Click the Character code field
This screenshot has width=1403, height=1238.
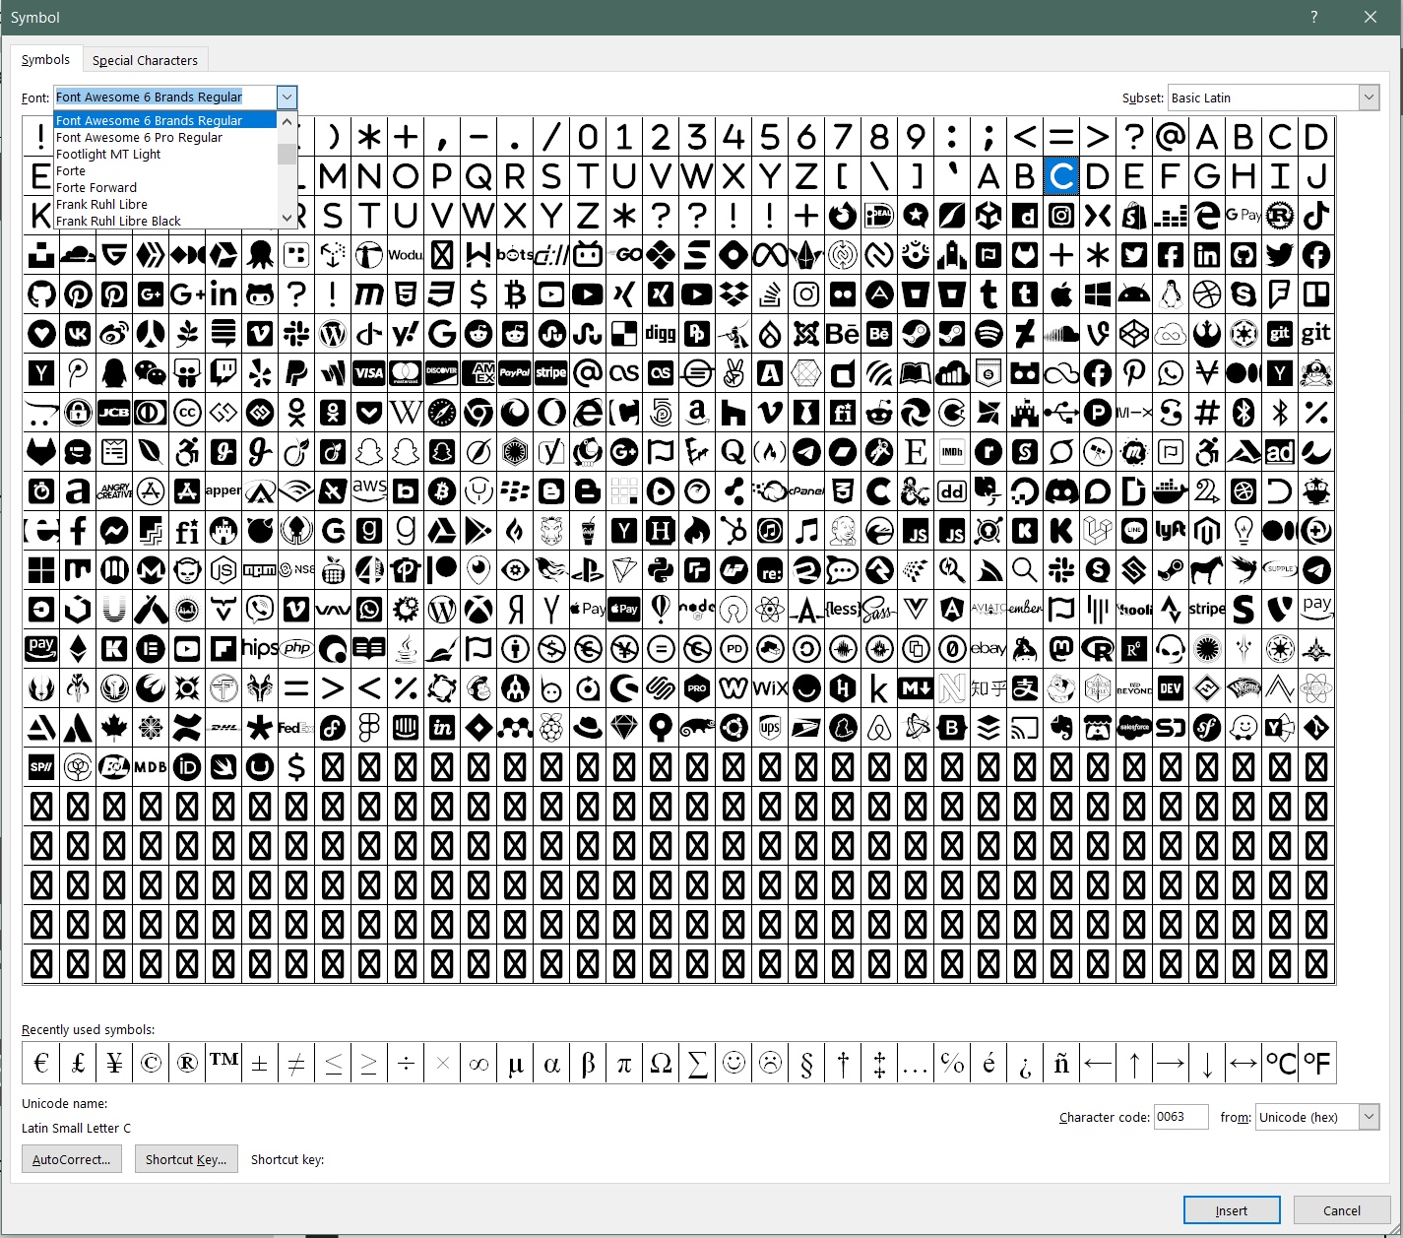coord(1180,1117)
